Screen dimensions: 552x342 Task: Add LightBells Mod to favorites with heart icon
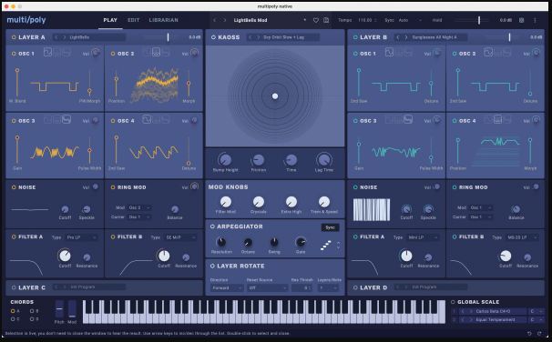[316, 20]
